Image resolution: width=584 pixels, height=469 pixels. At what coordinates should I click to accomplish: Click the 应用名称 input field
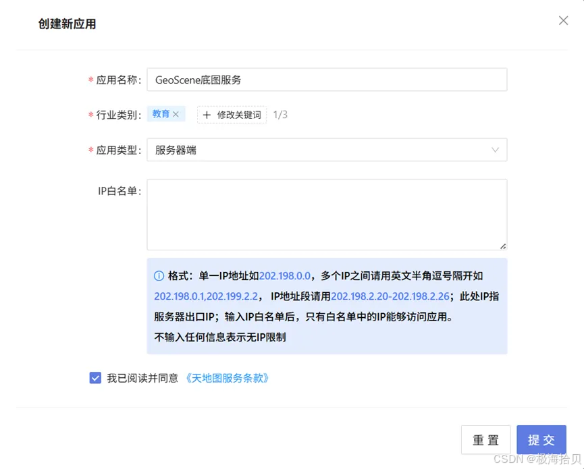(327, 80)
